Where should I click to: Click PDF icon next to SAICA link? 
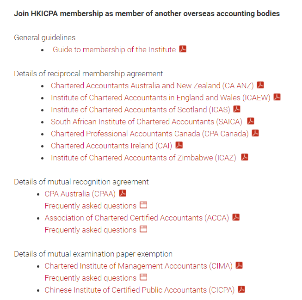pyautogui.click(x=251, y=121)
